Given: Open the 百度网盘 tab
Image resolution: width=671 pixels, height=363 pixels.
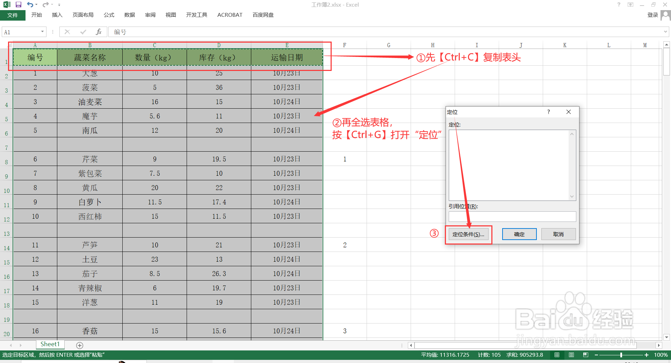Looking at the screenshot, I should 263,15.
